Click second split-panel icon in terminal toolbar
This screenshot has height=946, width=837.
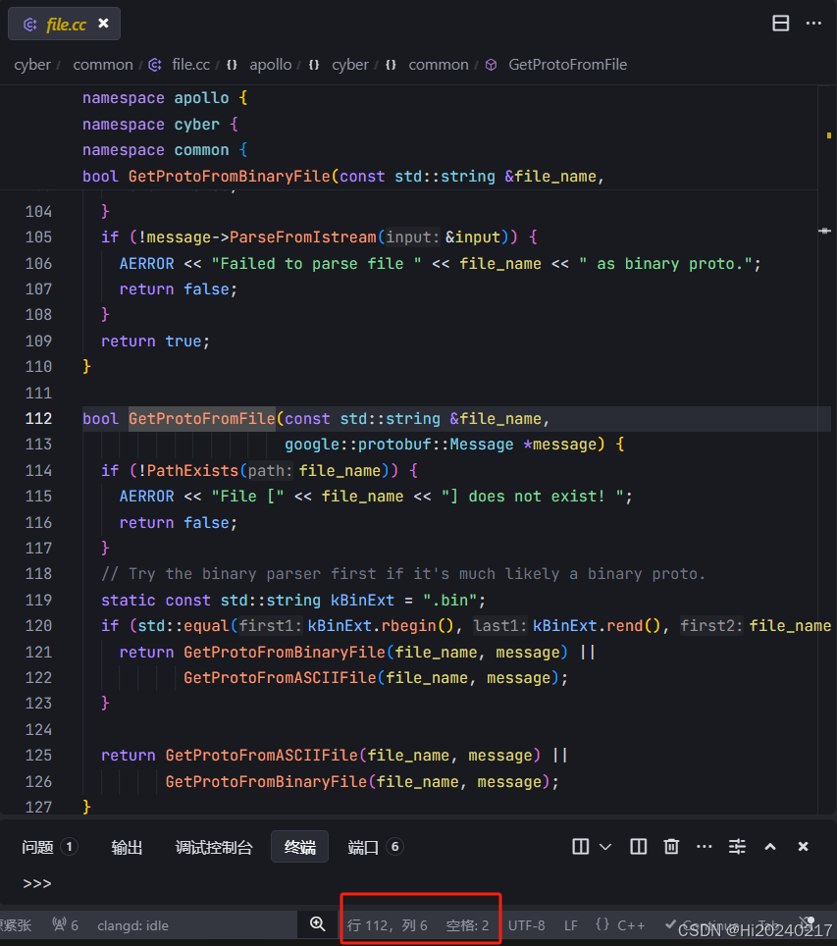639,847
